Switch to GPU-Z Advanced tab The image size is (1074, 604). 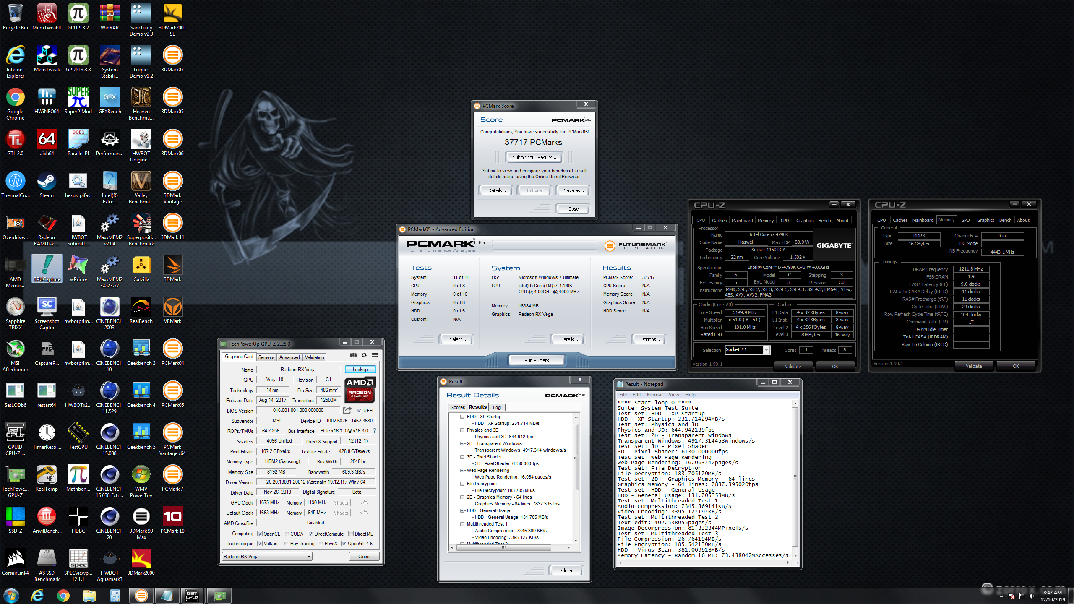(289, 357)
